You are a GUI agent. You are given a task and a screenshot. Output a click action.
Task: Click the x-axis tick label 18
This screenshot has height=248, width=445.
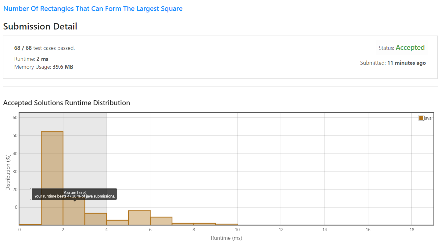pyautogui.click(x=412, y=230)
